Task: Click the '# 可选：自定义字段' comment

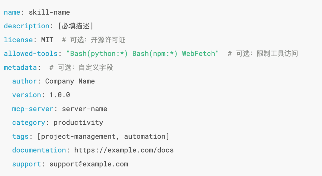Action: point(81,68)
